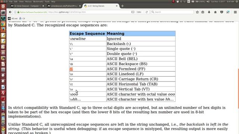The image size is (239, 134).
Task: Click the highlighted \f escape sequence cell
Action: (x=88, y=69)
